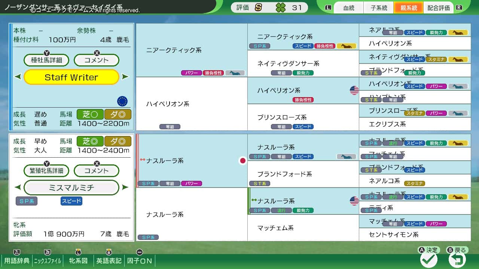Switch to the 血統 tab

349,8
